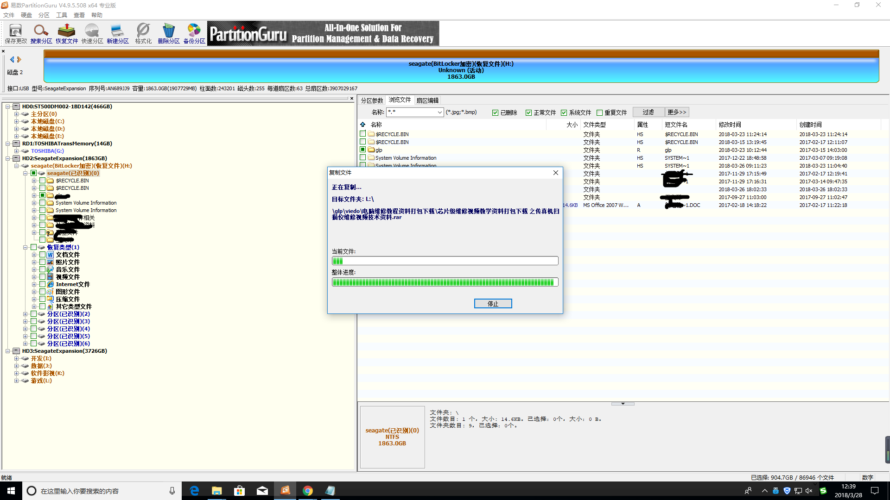Viewport: 890px width, 500px height.
Task: Switch to the 浏览文件 tab
Action: 400,100
